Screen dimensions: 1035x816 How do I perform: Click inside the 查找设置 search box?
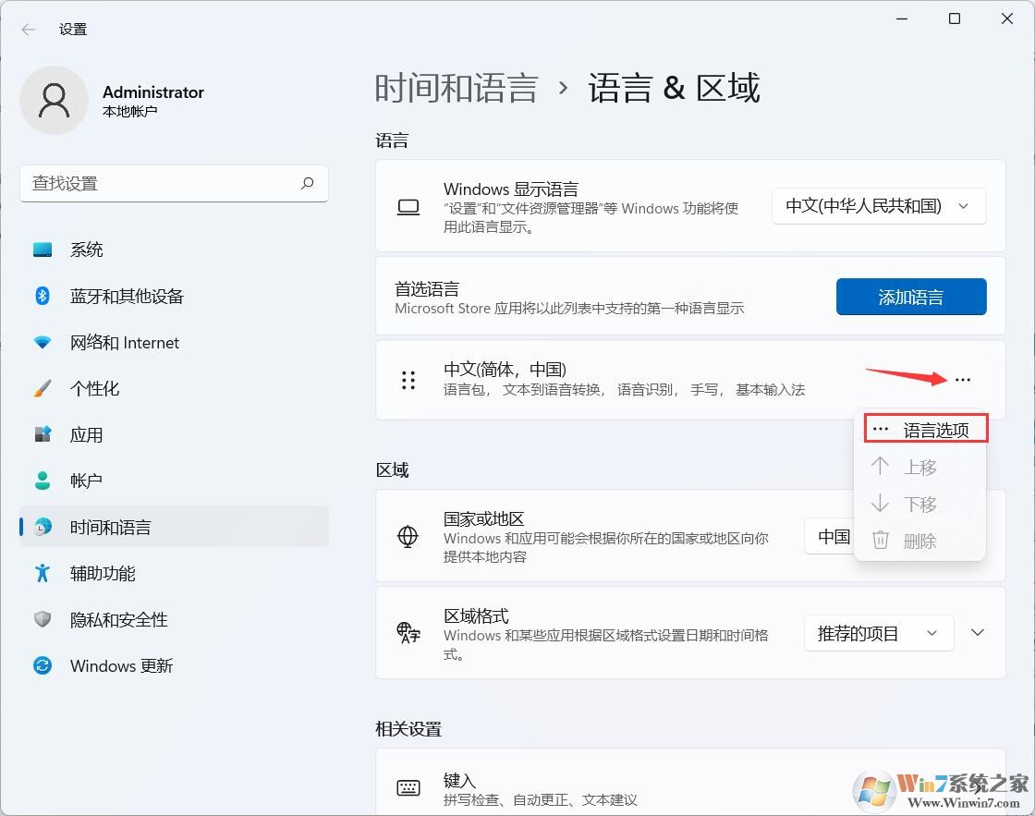(x=174, y=184)
